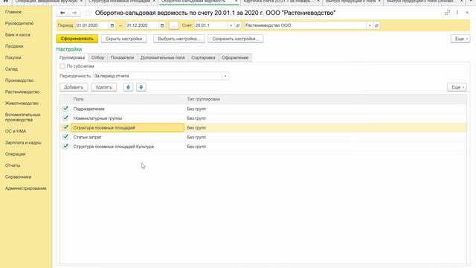This screenshot has height=268, width=476.
Task: Uncheck Структура посевных площадей.Культура field
Action: (x=65, y=147)
